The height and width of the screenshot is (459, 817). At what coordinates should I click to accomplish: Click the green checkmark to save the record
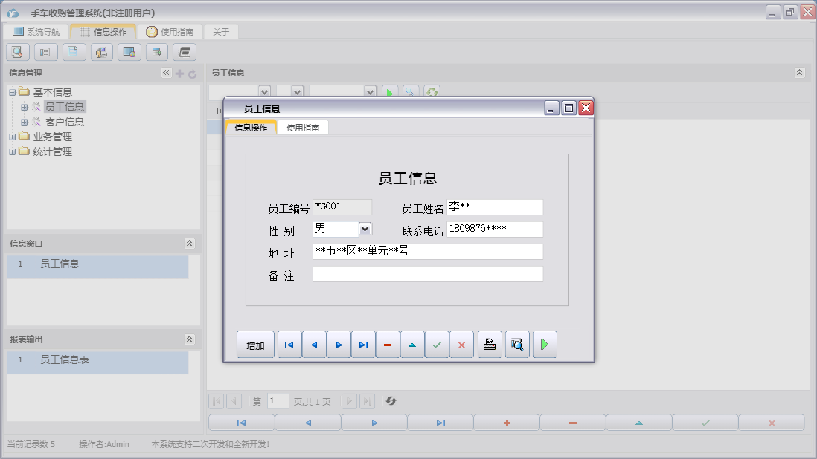click(x=437, y=345)
